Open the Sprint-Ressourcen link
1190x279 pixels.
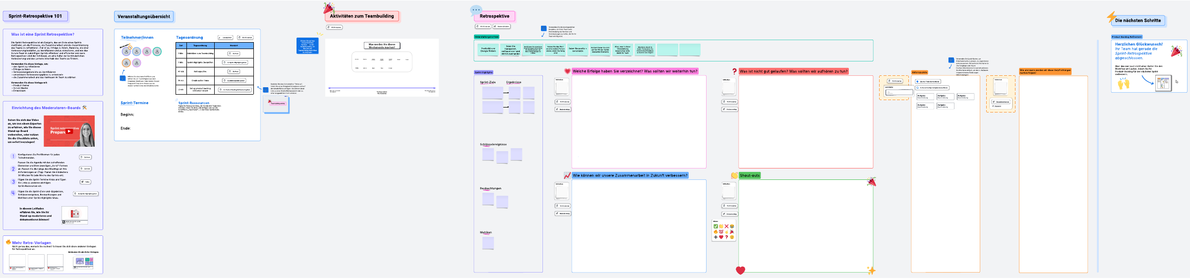point(193,103)
